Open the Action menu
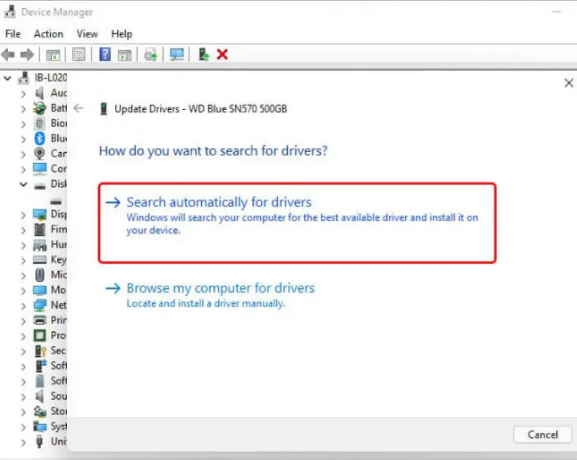 (49, 34)
